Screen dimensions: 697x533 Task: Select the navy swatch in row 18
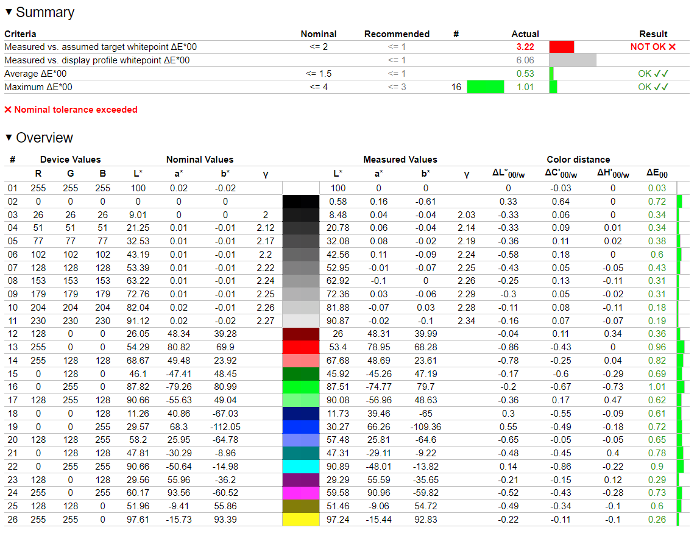[x=301, y=414]
